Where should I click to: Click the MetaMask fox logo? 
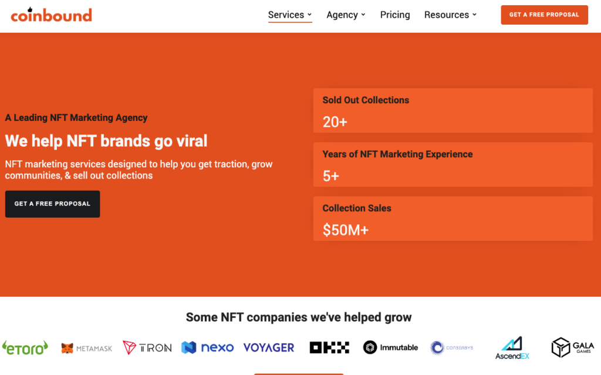click(x=87, y=348)
